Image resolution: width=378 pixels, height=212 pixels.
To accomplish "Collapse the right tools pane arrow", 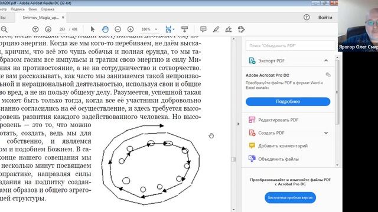I will tap(239, 124).
